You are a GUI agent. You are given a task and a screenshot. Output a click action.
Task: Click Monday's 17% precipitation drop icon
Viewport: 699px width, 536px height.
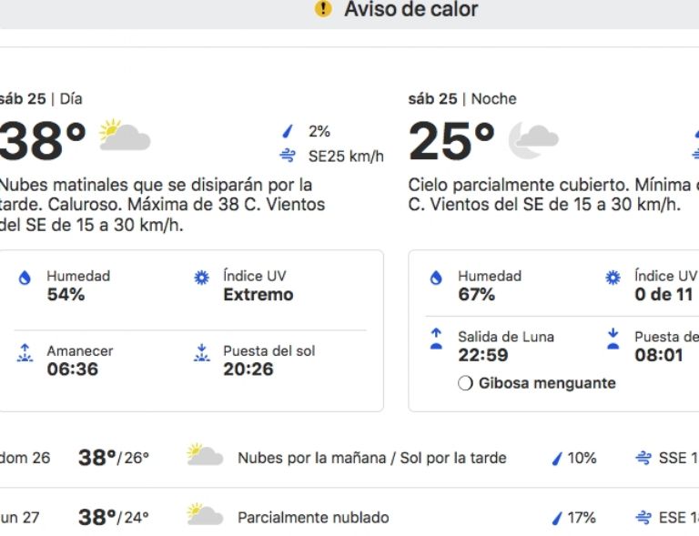pyautogui.click(x=557, y=518)
